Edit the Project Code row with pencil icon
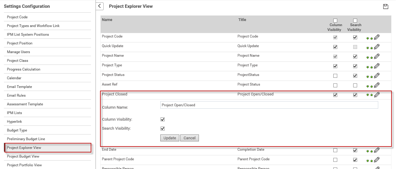The image size is (396, 169). pyautogui.click(x=377, y=37)
